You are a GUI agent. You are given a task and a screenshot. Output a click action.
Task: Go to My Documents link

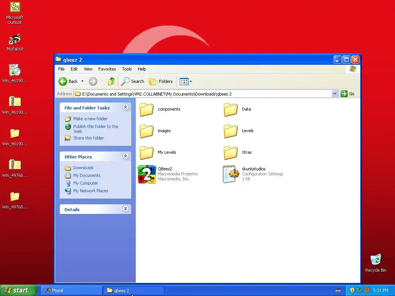coord(87,175)
